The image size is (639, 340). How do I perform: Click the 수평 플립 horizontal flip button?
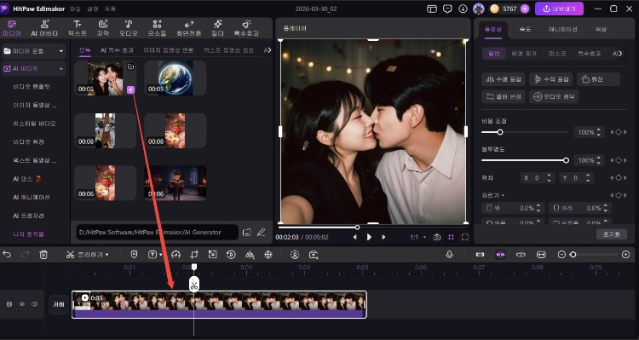tap(504, 79)
